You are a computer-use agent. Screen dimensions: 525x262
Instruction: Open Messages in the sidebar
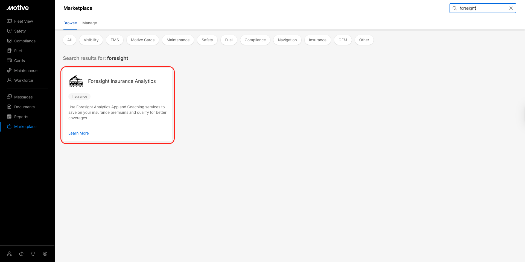[x=23, y=97]
